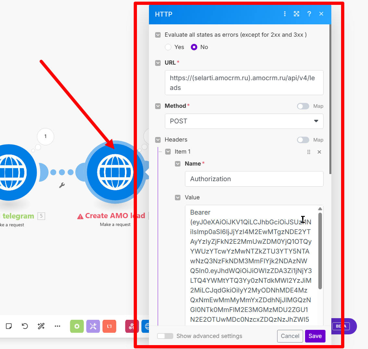The image size is (368, 349).
Task: Click the Value textarea scroll up arrow
Action: [320, 209]
